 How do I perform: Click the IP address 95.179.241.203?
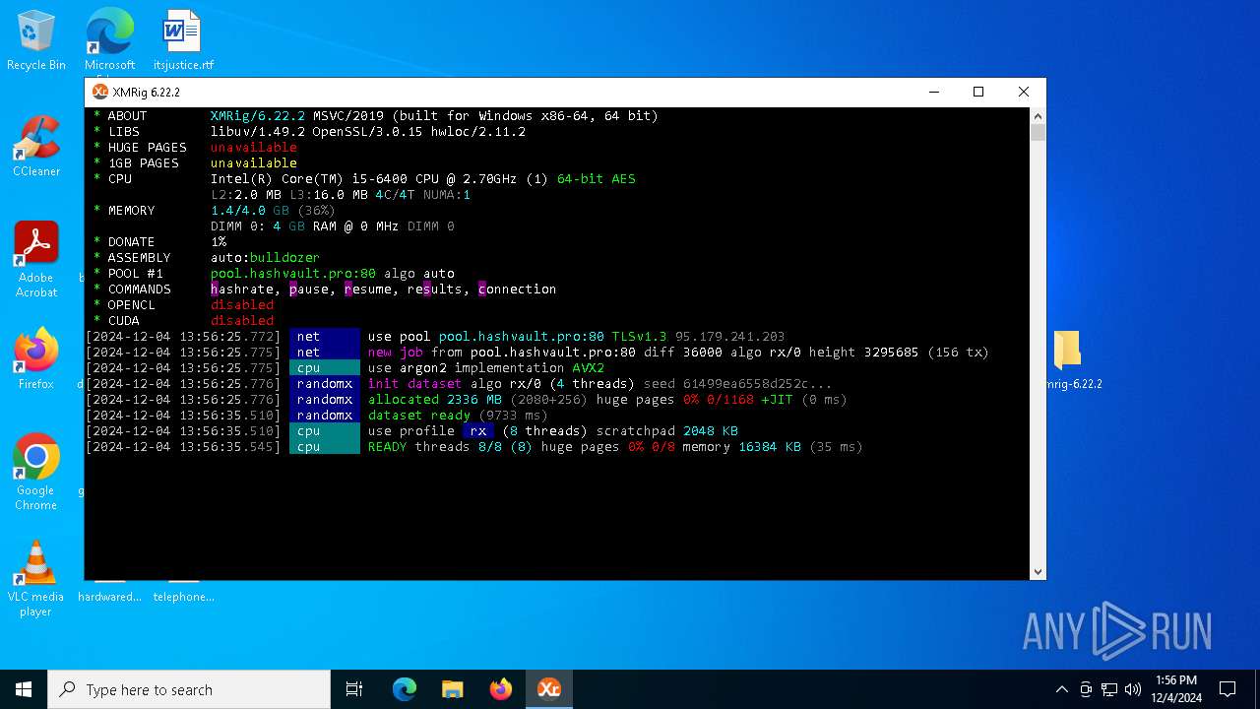(x=730, y=337)
